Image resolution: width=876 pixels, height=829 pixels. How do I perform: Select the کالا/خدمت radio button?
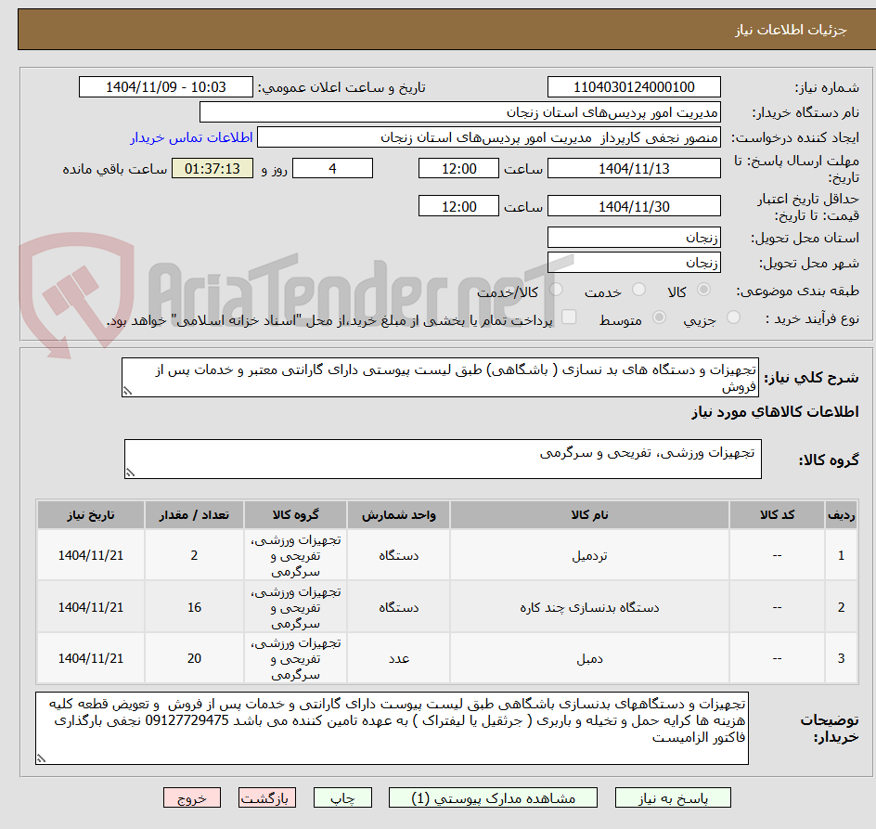pyautogui.click(x=556, y=290)
